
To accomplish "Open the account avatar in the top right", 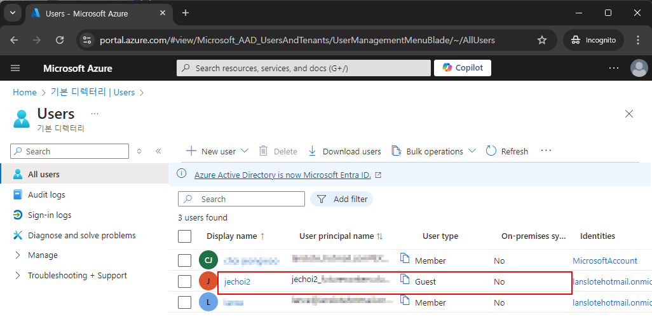I will point(639,68).
